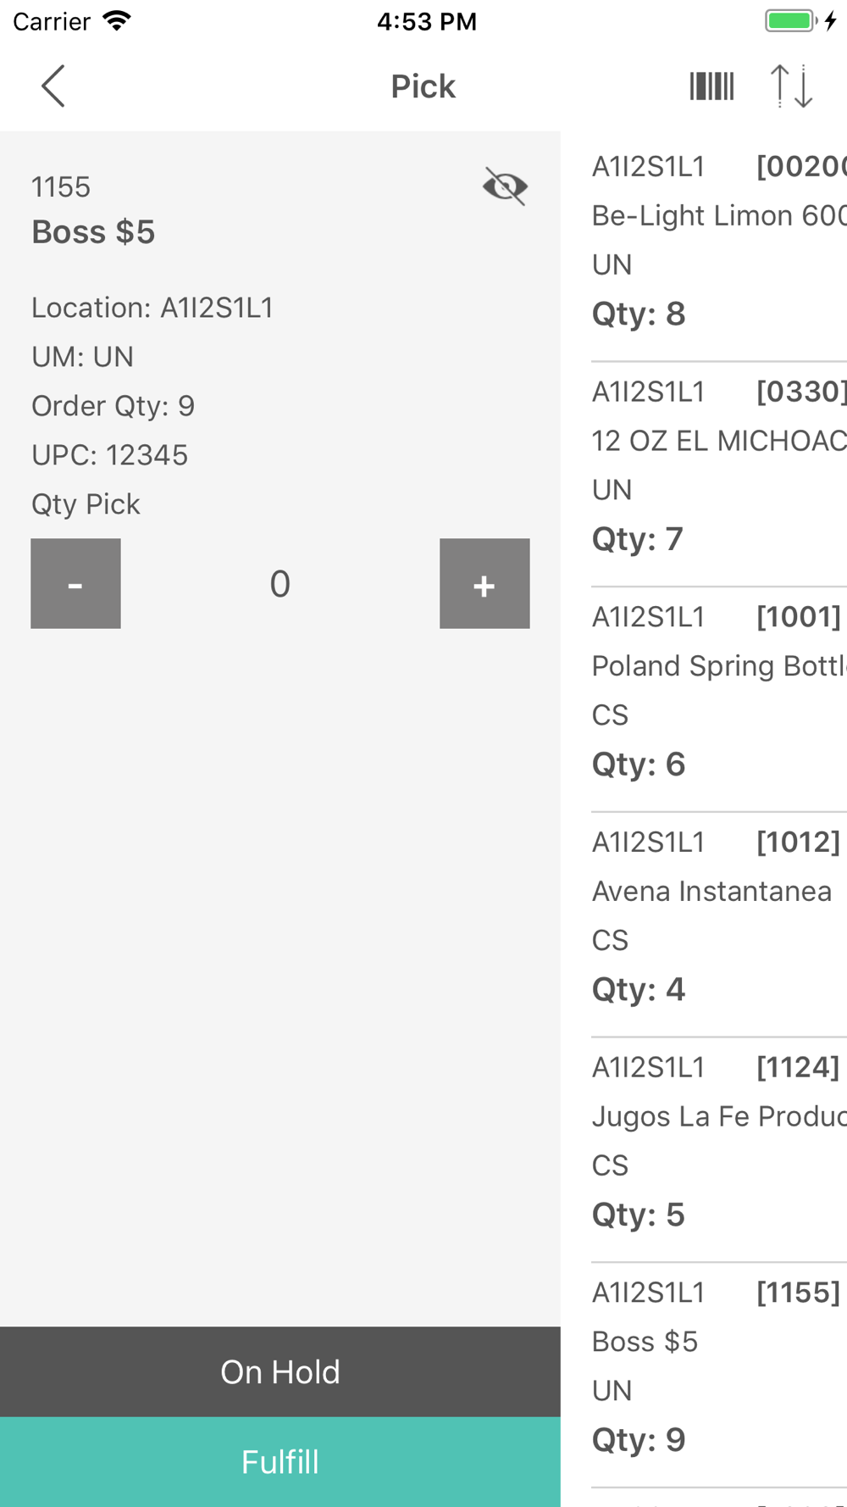Tap the UPC: 12345 line

(x=110, y=455)
